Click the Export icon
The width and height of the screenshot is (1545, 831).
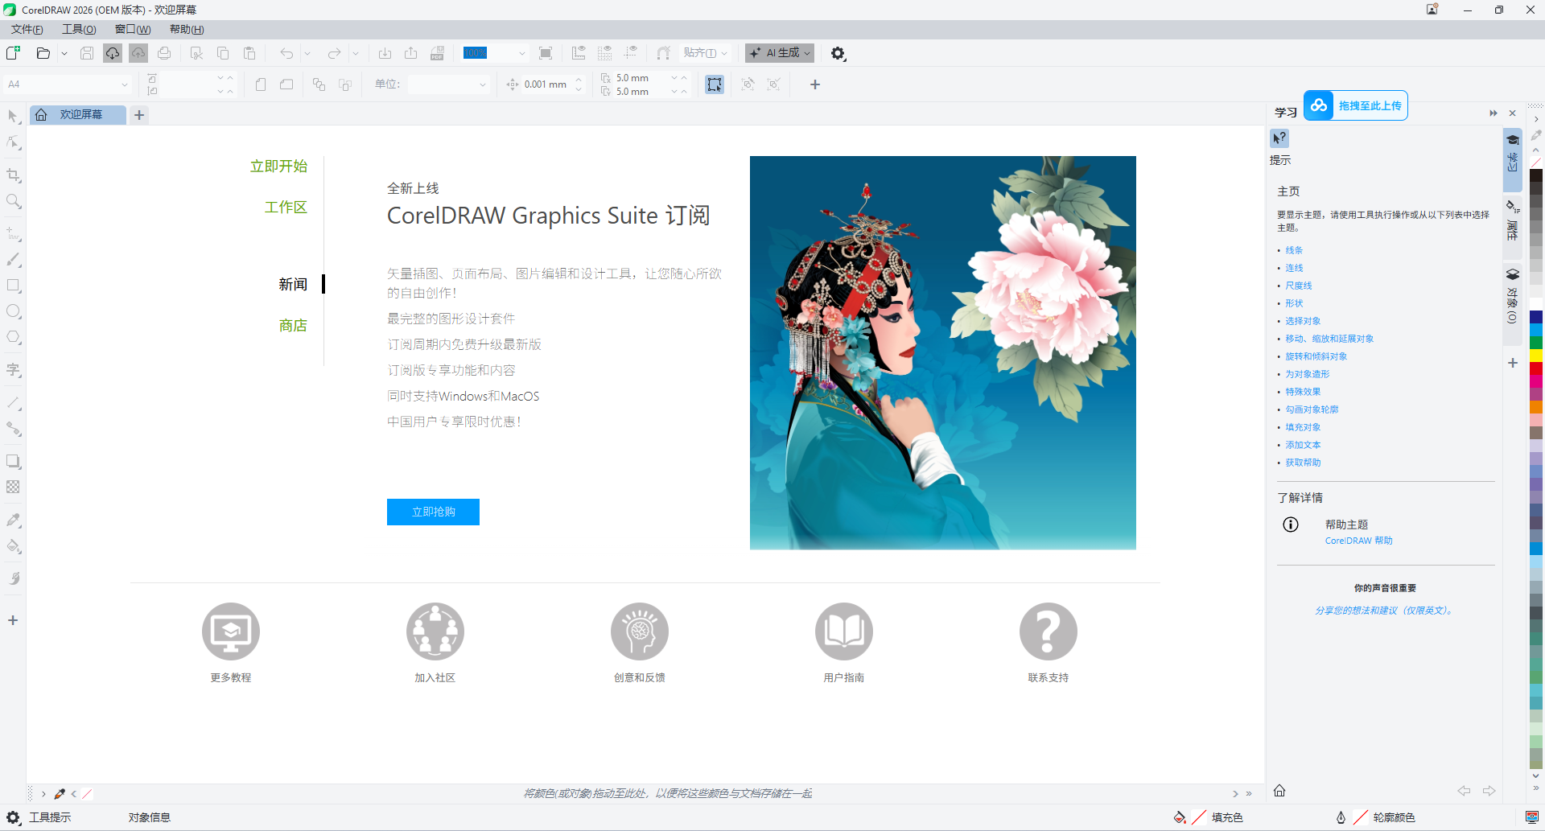410,53
